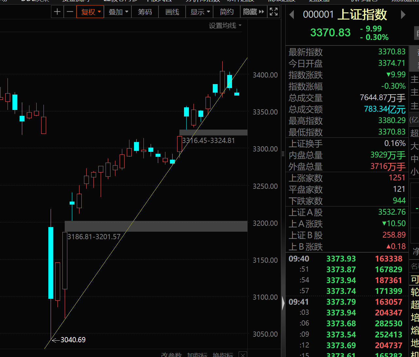Collapse tick list with the side arrow handle
The height and width of the screenshot is (357, 419).
coord(283,304)
